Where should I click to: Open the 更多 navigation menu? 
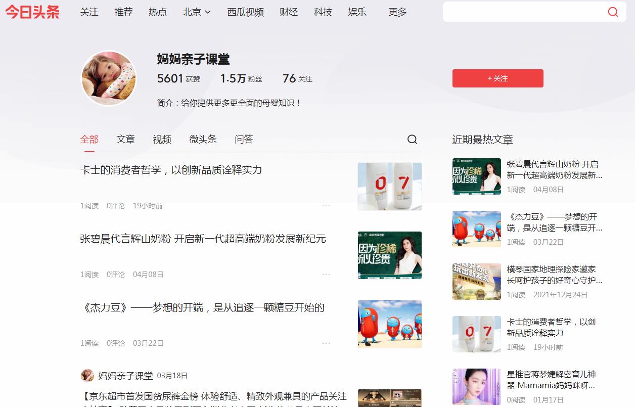tap(397, 12)
